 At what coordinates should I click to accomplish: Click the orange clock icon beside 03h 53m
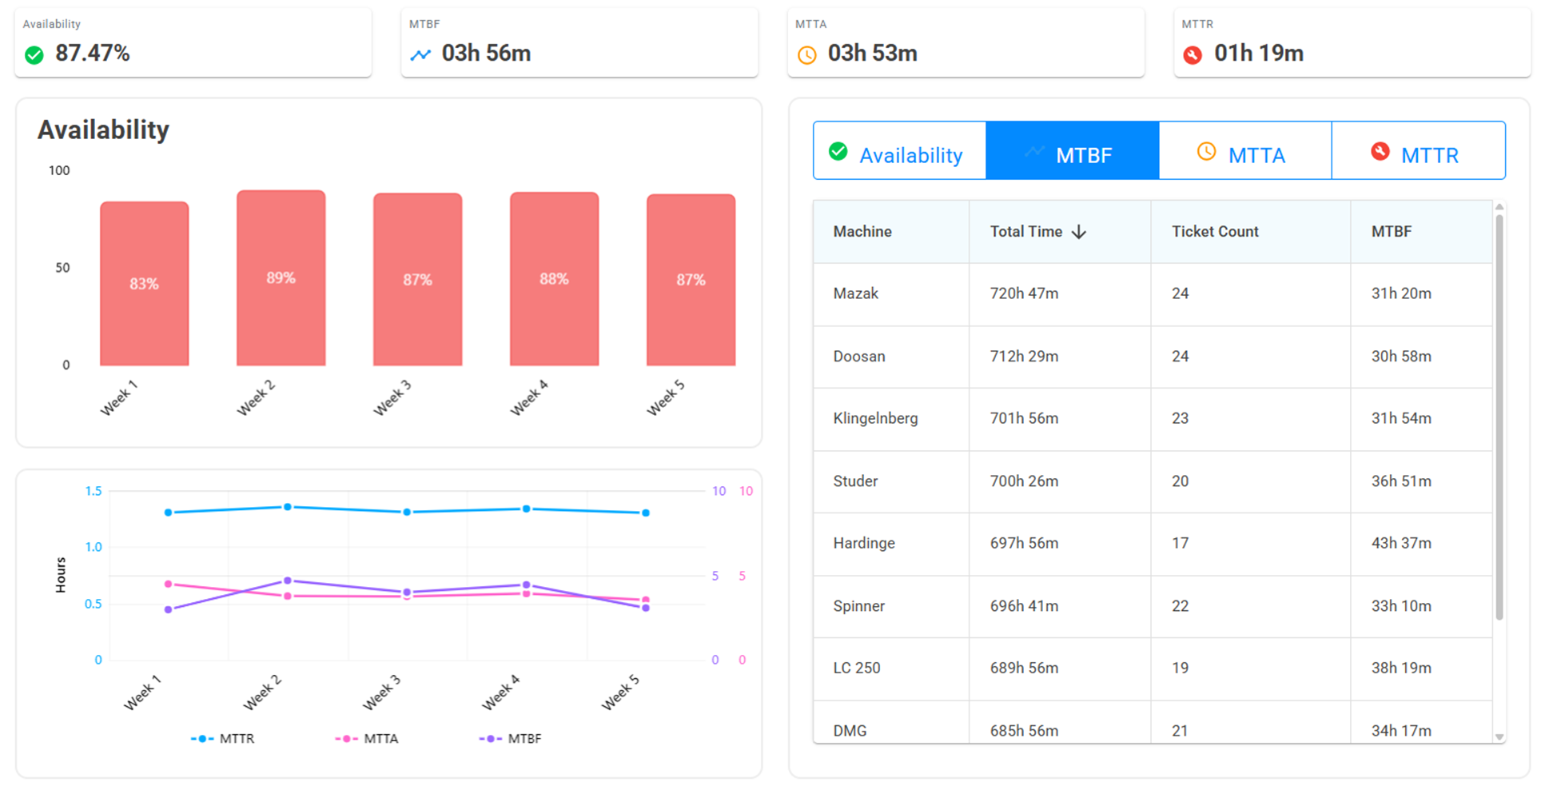click(807, 55)
